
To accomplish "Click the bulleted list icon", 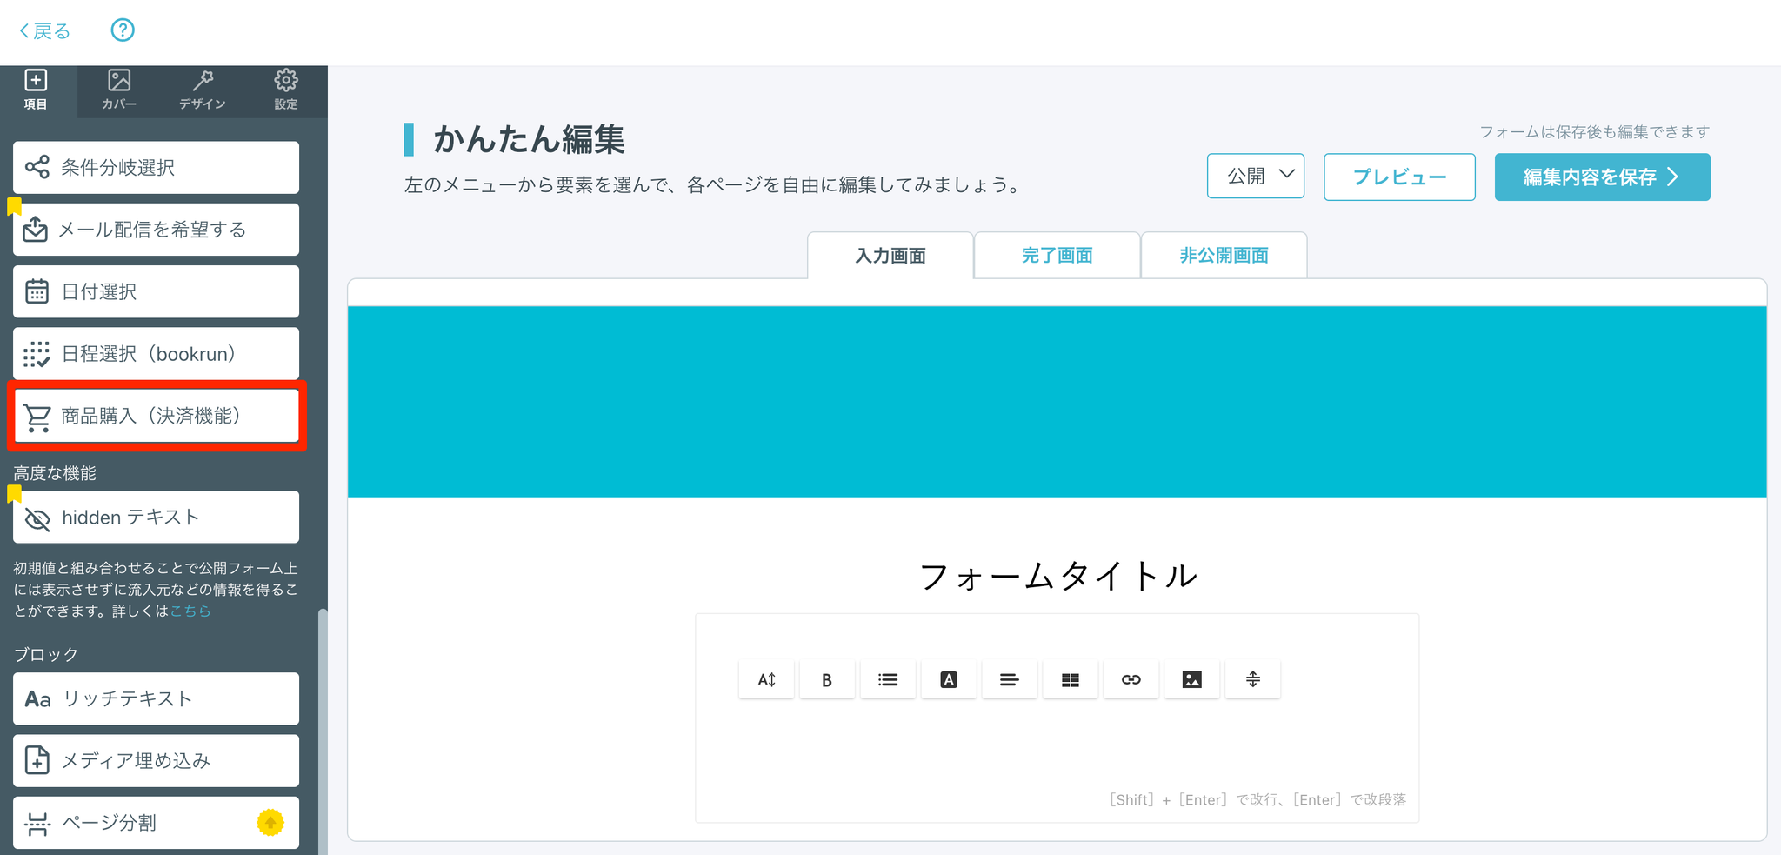I will click(887, 680).
